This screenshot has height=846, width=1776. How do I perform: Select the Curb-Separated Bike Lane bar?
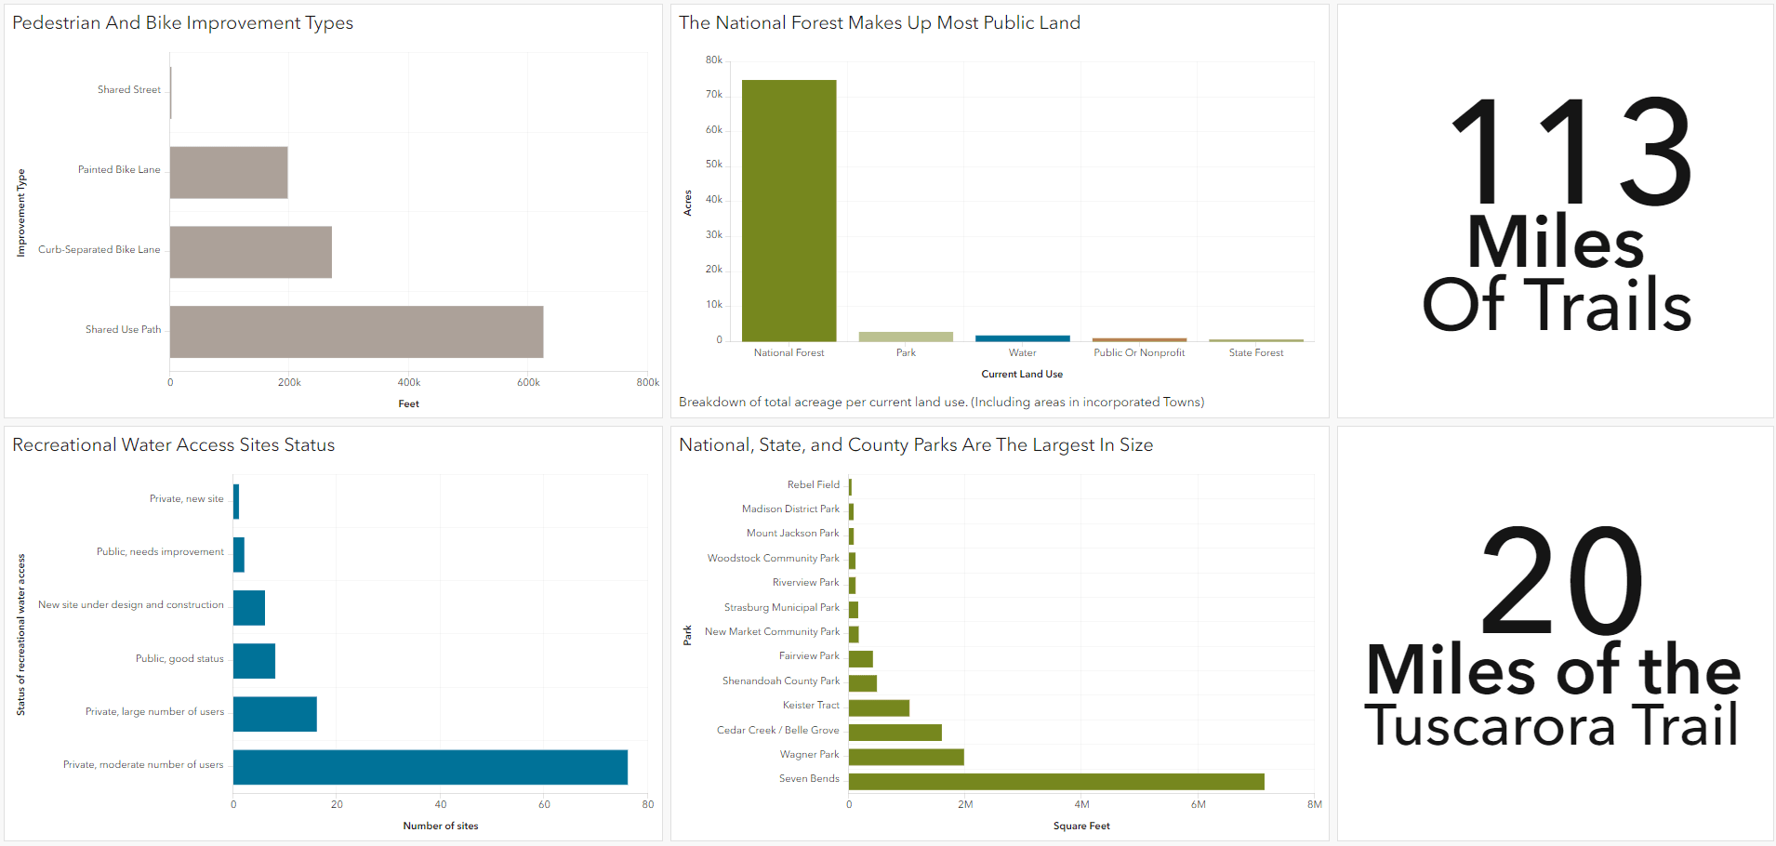[x=250, y=252]
